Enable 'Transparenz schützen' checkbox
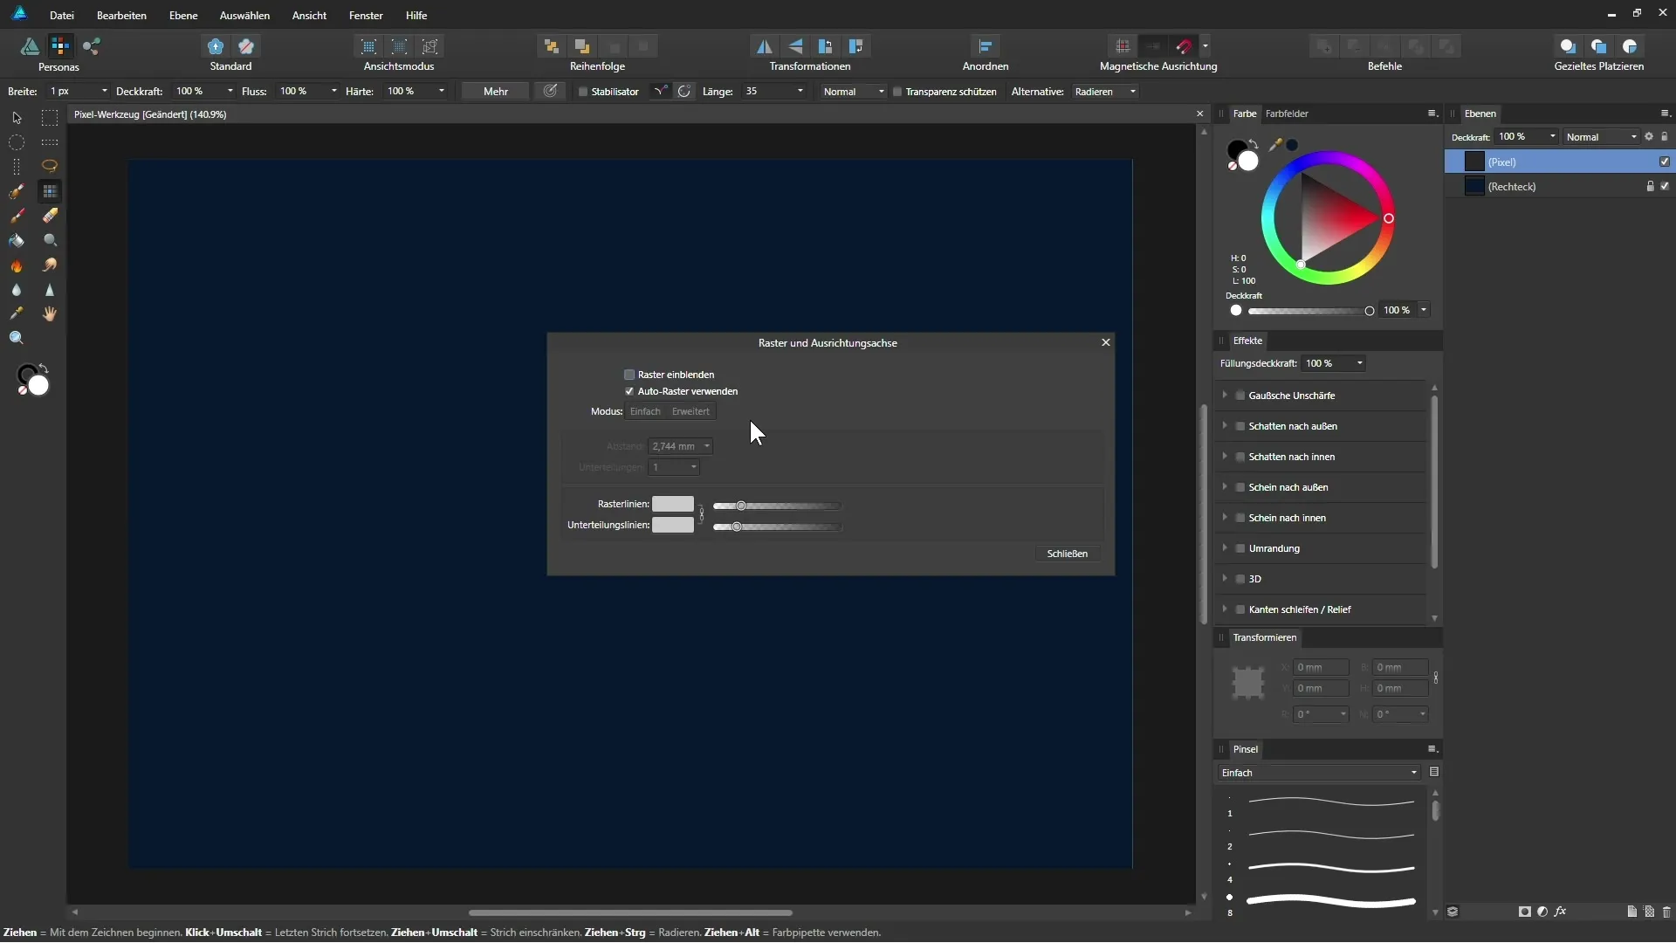This screenshot has width=1676, height=943. click(897, 92)
